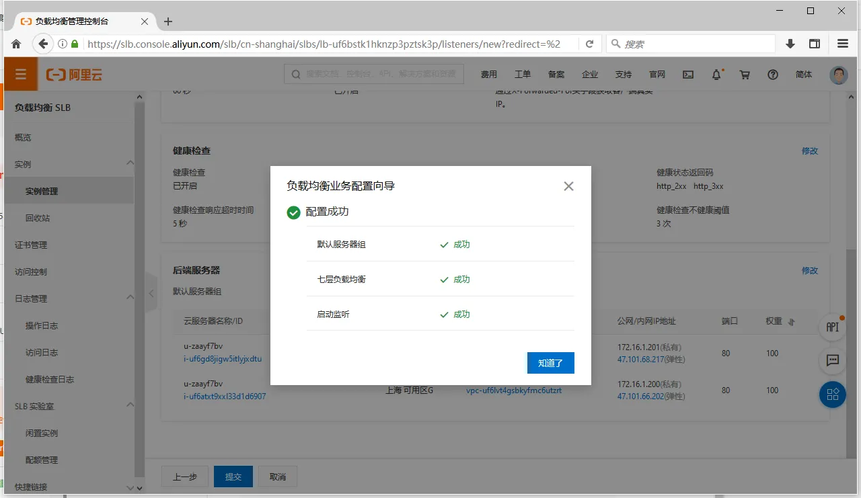The image size is (861, 498).
Task: Click the blue floating apps grid button
Action: click(833, 394)
